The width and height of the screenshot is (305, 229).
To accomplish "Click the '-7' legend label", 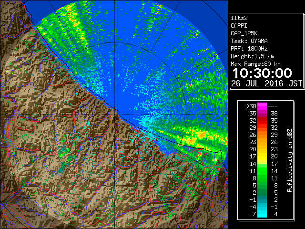I will coord(253,214).
